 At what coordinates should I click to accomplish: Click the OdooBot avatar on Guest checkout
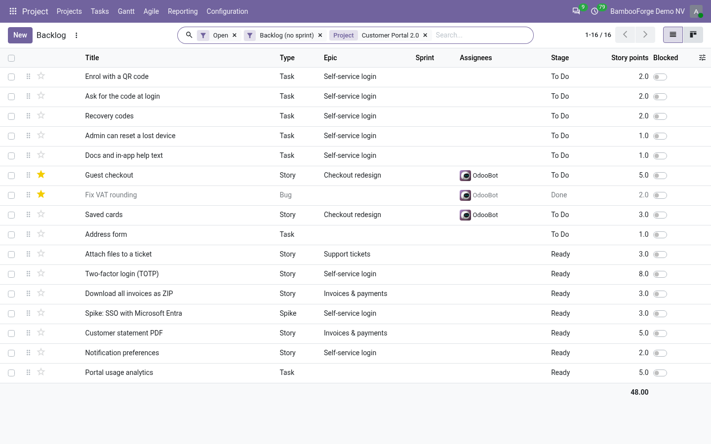coord(465,176)
